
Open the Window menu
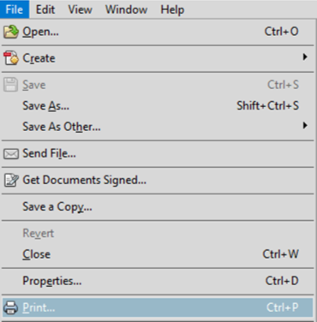click(126, 9)
